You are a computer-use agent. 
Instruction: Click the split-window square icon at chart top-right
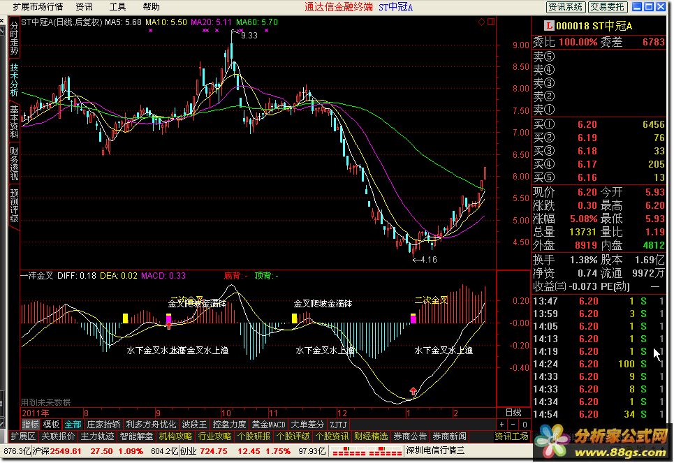point(491,22)
